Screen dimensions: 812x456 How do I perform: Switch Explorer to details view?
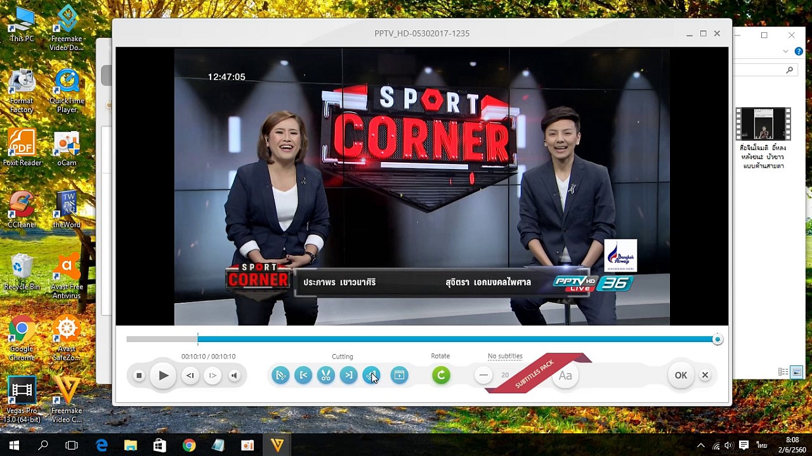pos(783,372)
